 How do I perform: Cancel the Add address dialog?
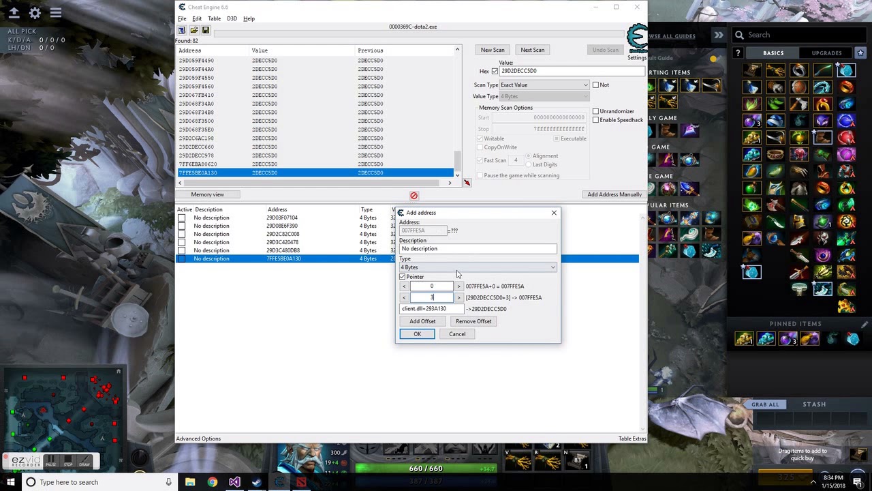click(x=457, y=334)
